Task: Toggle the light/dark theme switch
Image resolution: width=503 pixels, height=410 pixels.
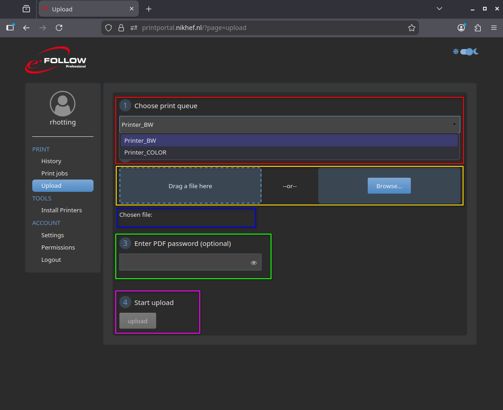Action: pos(466,52)
